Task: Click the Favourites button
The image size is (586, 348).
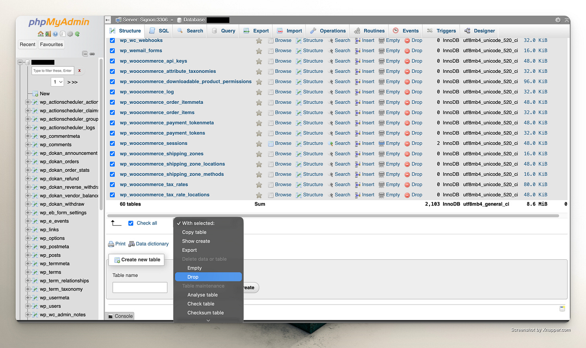Action: 52,45
